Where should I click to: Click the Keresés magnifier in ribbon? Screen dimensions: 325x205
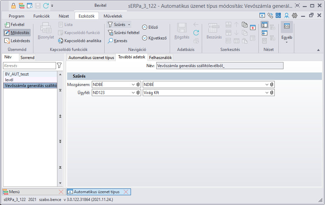pos(111,41)
